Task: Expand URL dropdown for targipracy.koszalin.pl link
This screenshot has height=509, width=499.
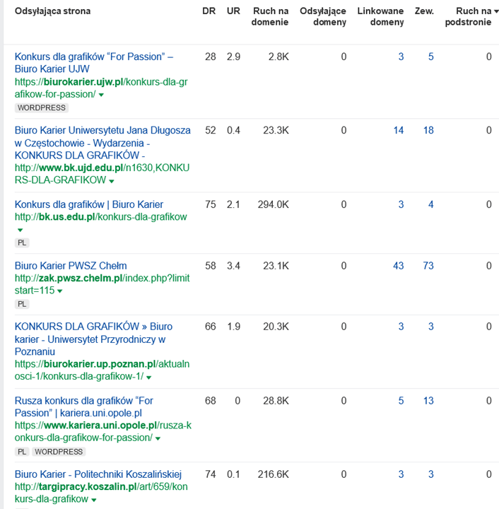Action: pos(93,501)
